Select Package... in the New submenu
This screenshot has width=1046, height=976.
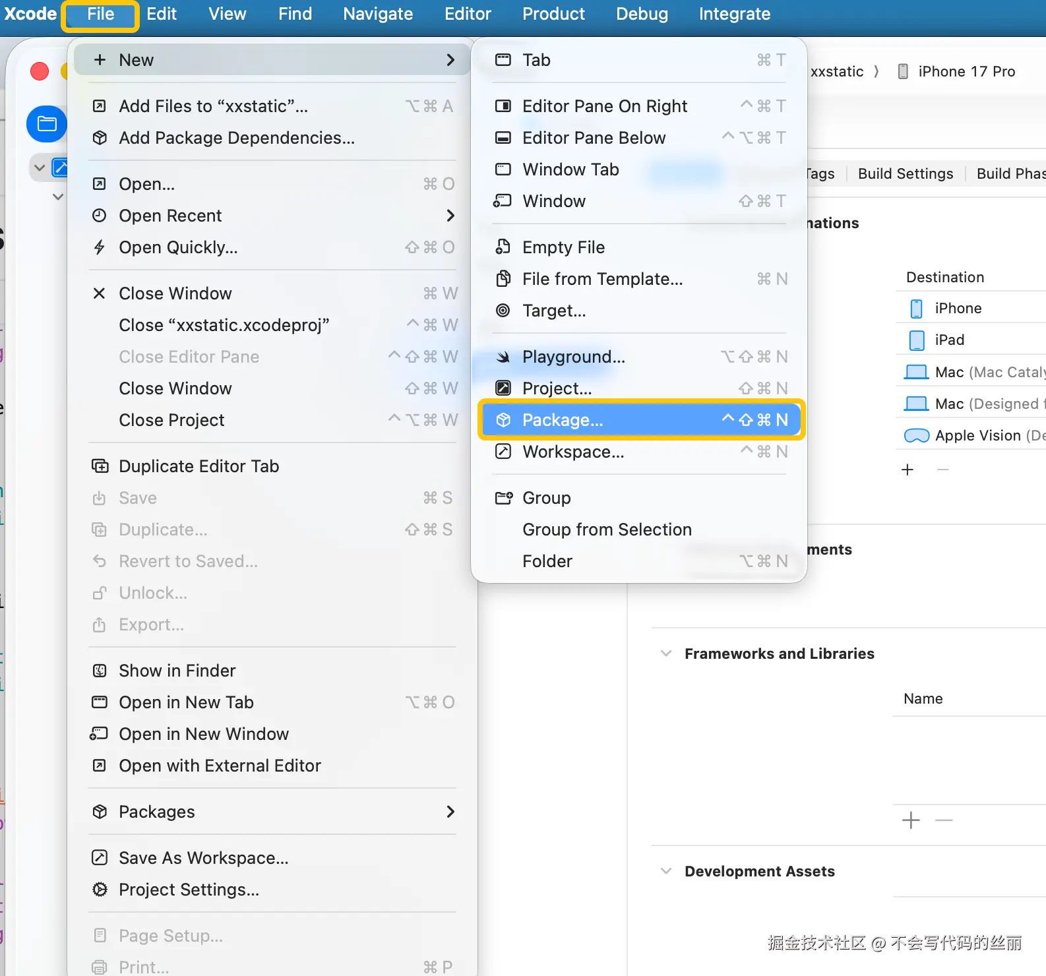click(640, 420)
